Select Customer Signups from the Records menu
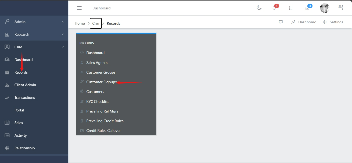The width and height of the screenshot is (352, 163). tap(101, 82)
